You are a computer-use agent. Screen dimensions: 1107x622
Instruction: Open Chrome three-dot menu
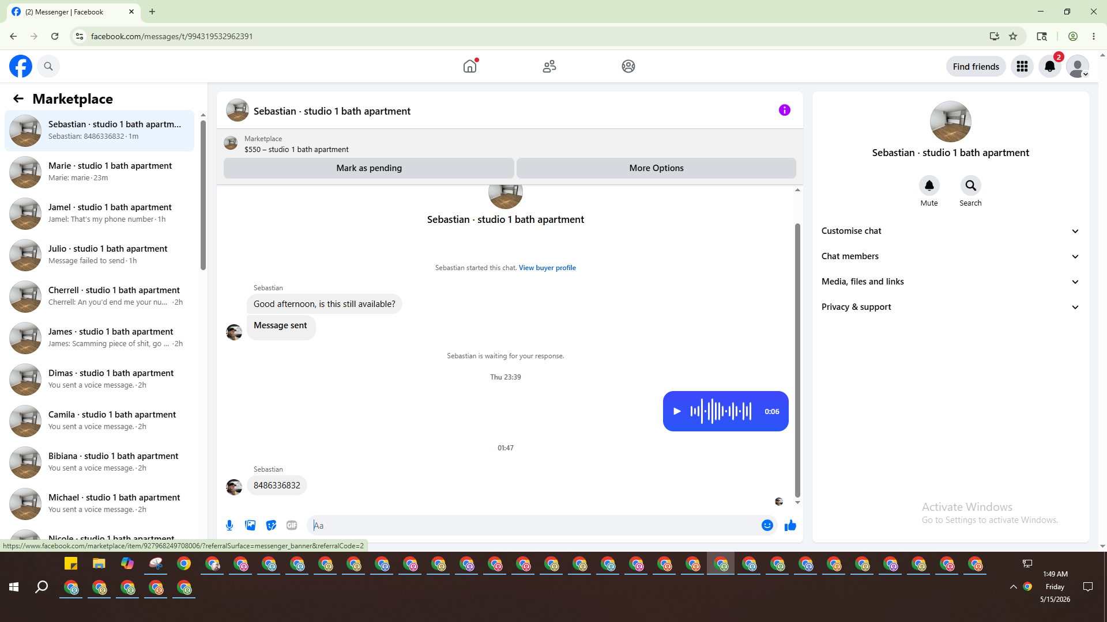[x=1094, y=36]
